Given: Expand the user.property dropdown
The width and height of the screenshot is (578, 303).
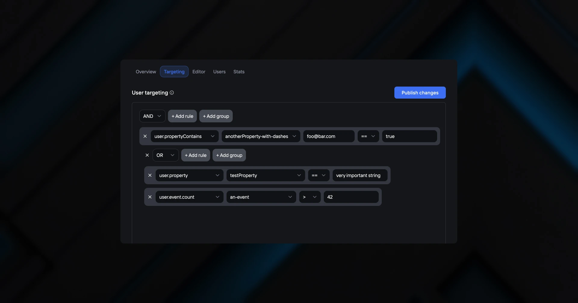Looking at the screenshot, I should [189, 175].
